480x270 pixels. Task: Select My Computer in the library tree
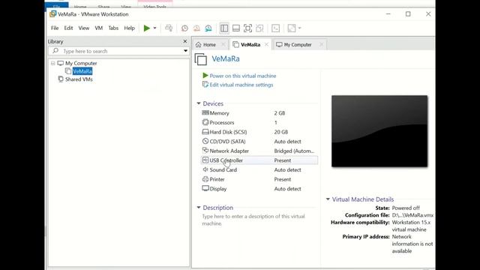tap(81, 63)
